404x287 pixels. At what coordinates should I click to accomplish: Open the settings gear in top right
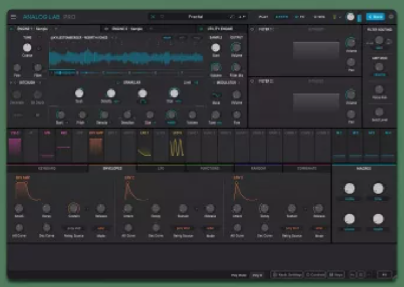point(391,17)
